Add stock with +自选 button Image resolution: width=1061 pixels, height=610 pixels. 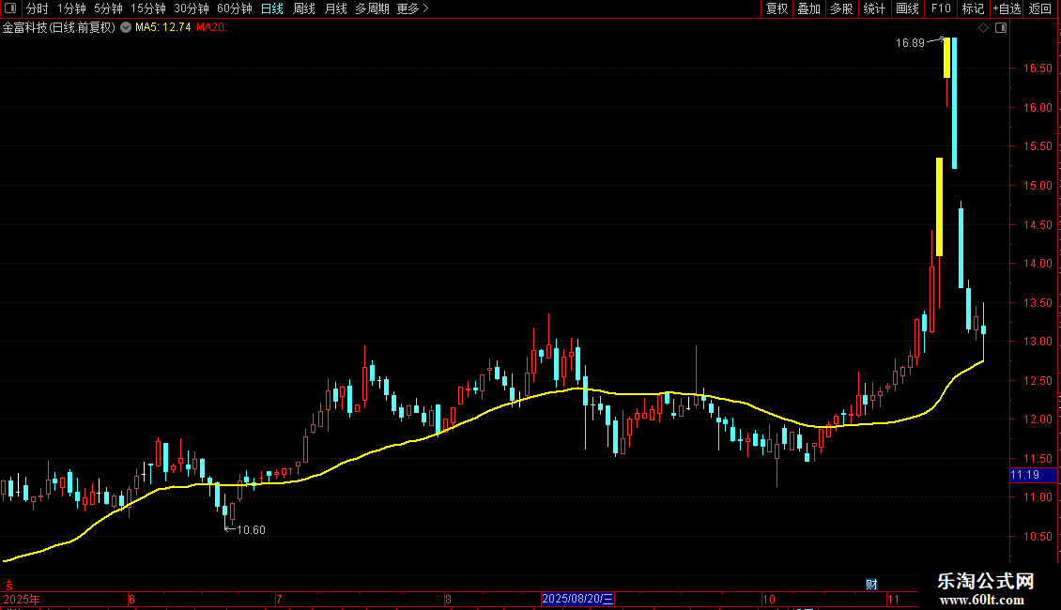tap(1007, 8)
